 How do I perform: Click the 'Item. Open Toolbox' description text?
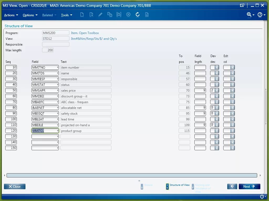click(85, 33)
